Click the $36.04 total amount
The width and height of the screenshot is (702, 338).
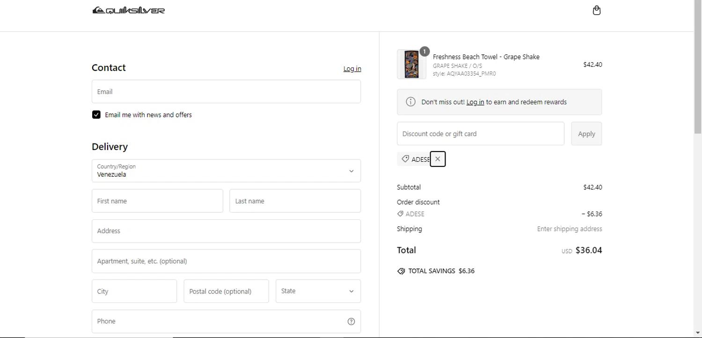(589, 250)
